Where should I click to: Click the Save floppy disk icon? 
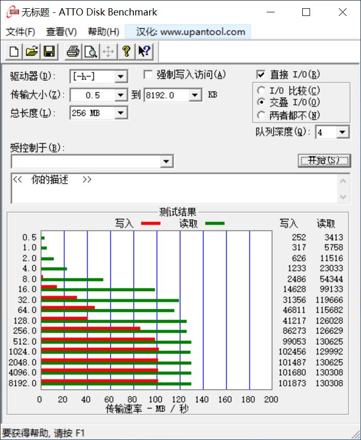49,51
